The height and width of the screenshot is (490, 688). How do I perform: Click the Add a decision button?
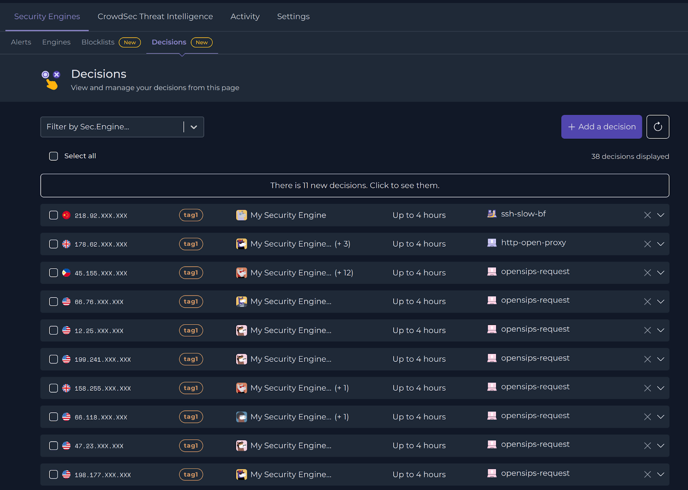click(x=602, y=127)
